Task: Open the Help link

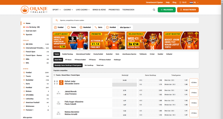Action: coord(167,2)
